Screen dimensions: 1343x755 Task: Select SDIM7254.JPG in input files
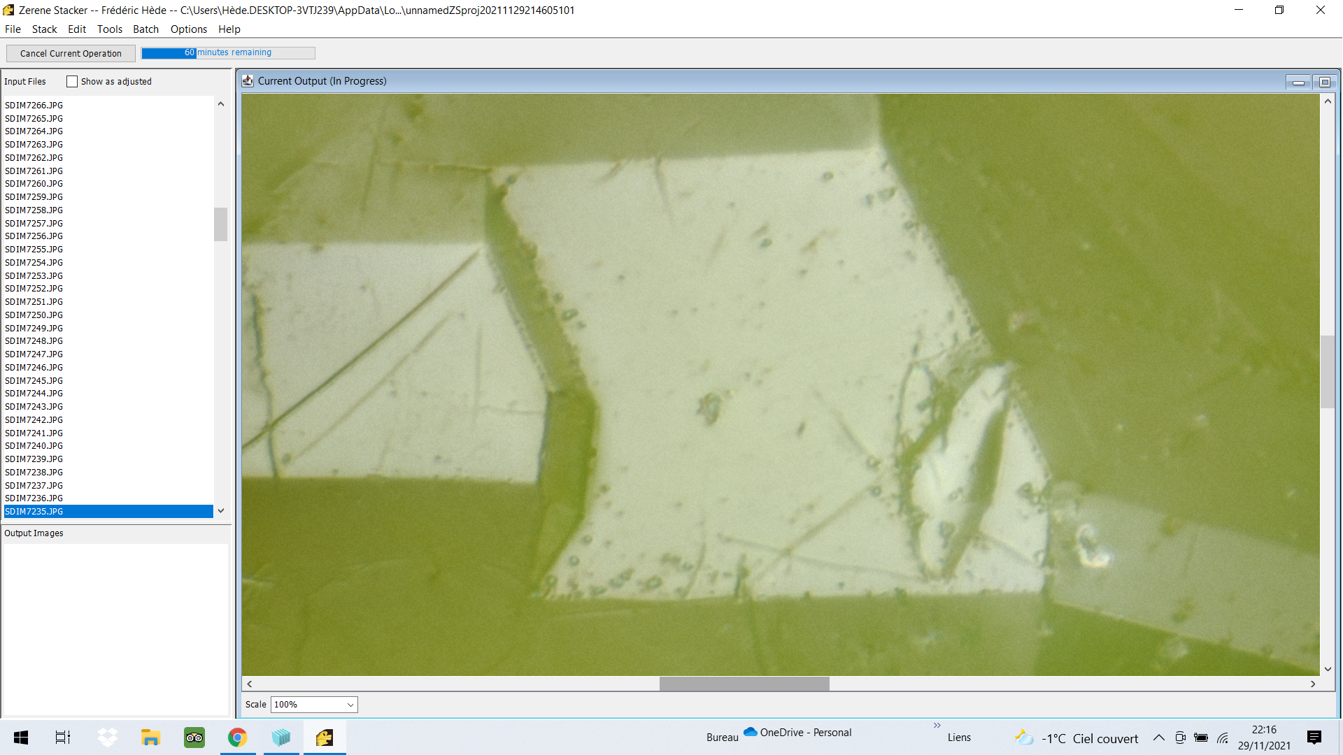pyautogui.click(x=108, y=263)
